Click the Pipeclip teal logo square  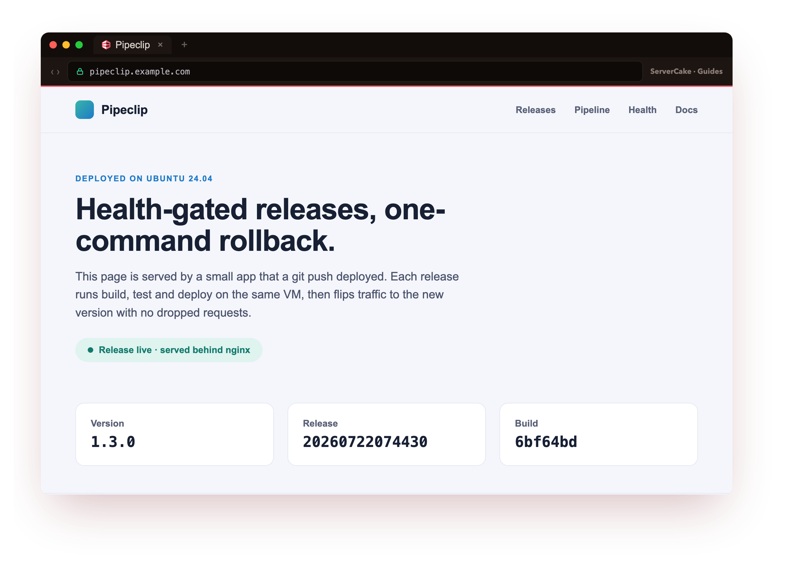[x=85, y=110]
